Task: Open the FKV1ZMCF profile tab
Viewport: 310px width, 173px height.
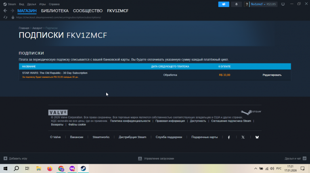Action: coord(117,11)
